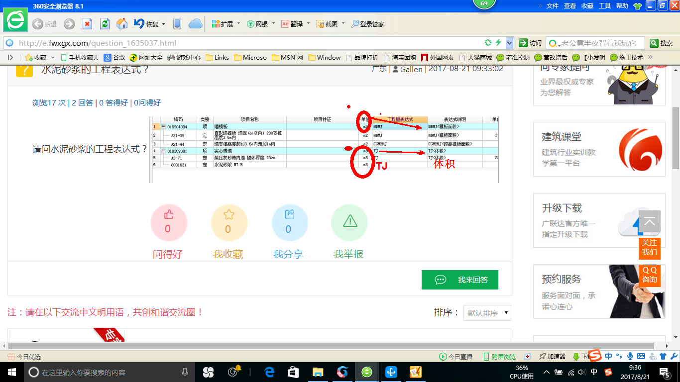Expand the 网银 dropdown arrow

(273, 24)
